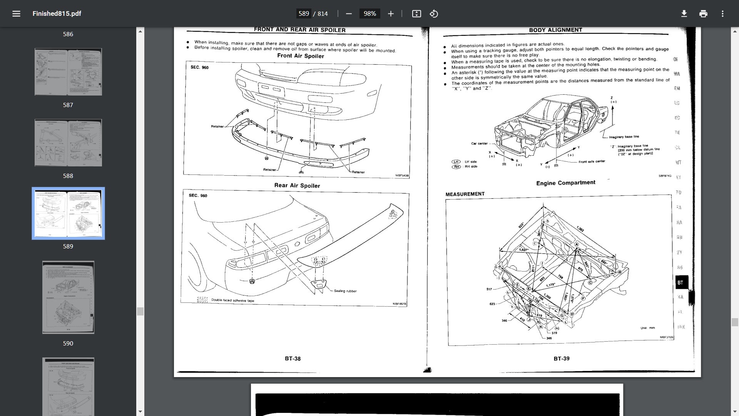This screenshot has width=739, height=416.
Task: Click the fit to page icon
Action: tap(416, 13)
